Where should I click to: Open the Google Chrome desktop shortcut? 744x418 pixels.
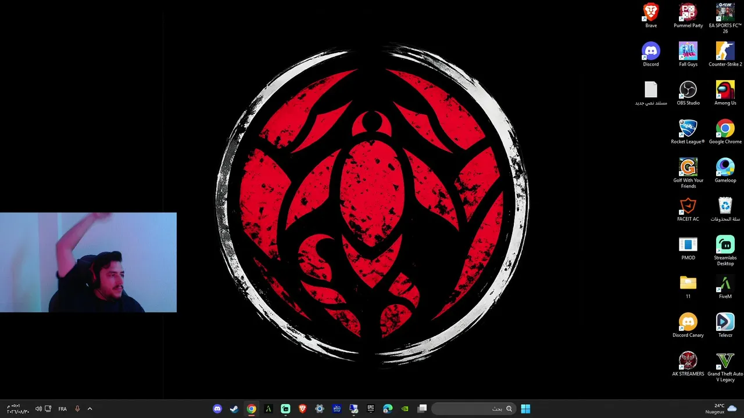(x=725, y=132)
